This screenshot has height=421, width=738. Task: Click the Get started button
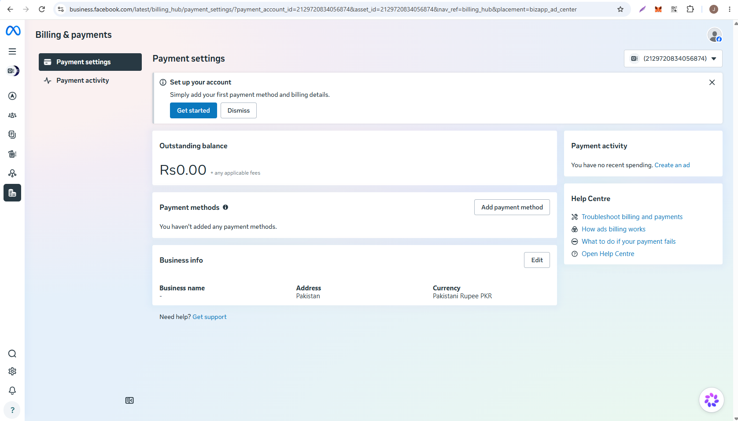tap(193, 110)
